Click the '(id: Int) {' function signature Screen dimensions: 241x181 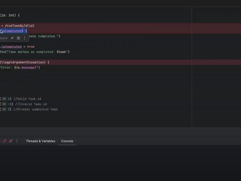click(x=10, y=15)
